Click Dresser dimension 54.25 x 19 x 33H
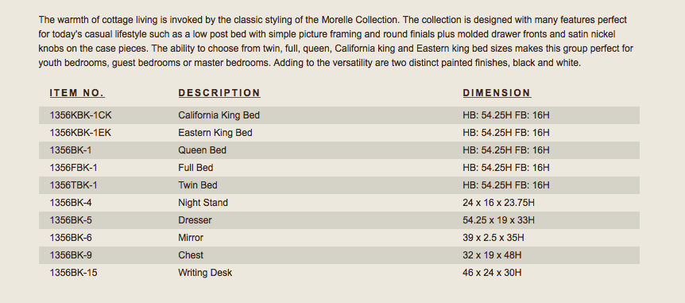The width and height of the screenshot is (685, 303). click(x=498, y=220)
